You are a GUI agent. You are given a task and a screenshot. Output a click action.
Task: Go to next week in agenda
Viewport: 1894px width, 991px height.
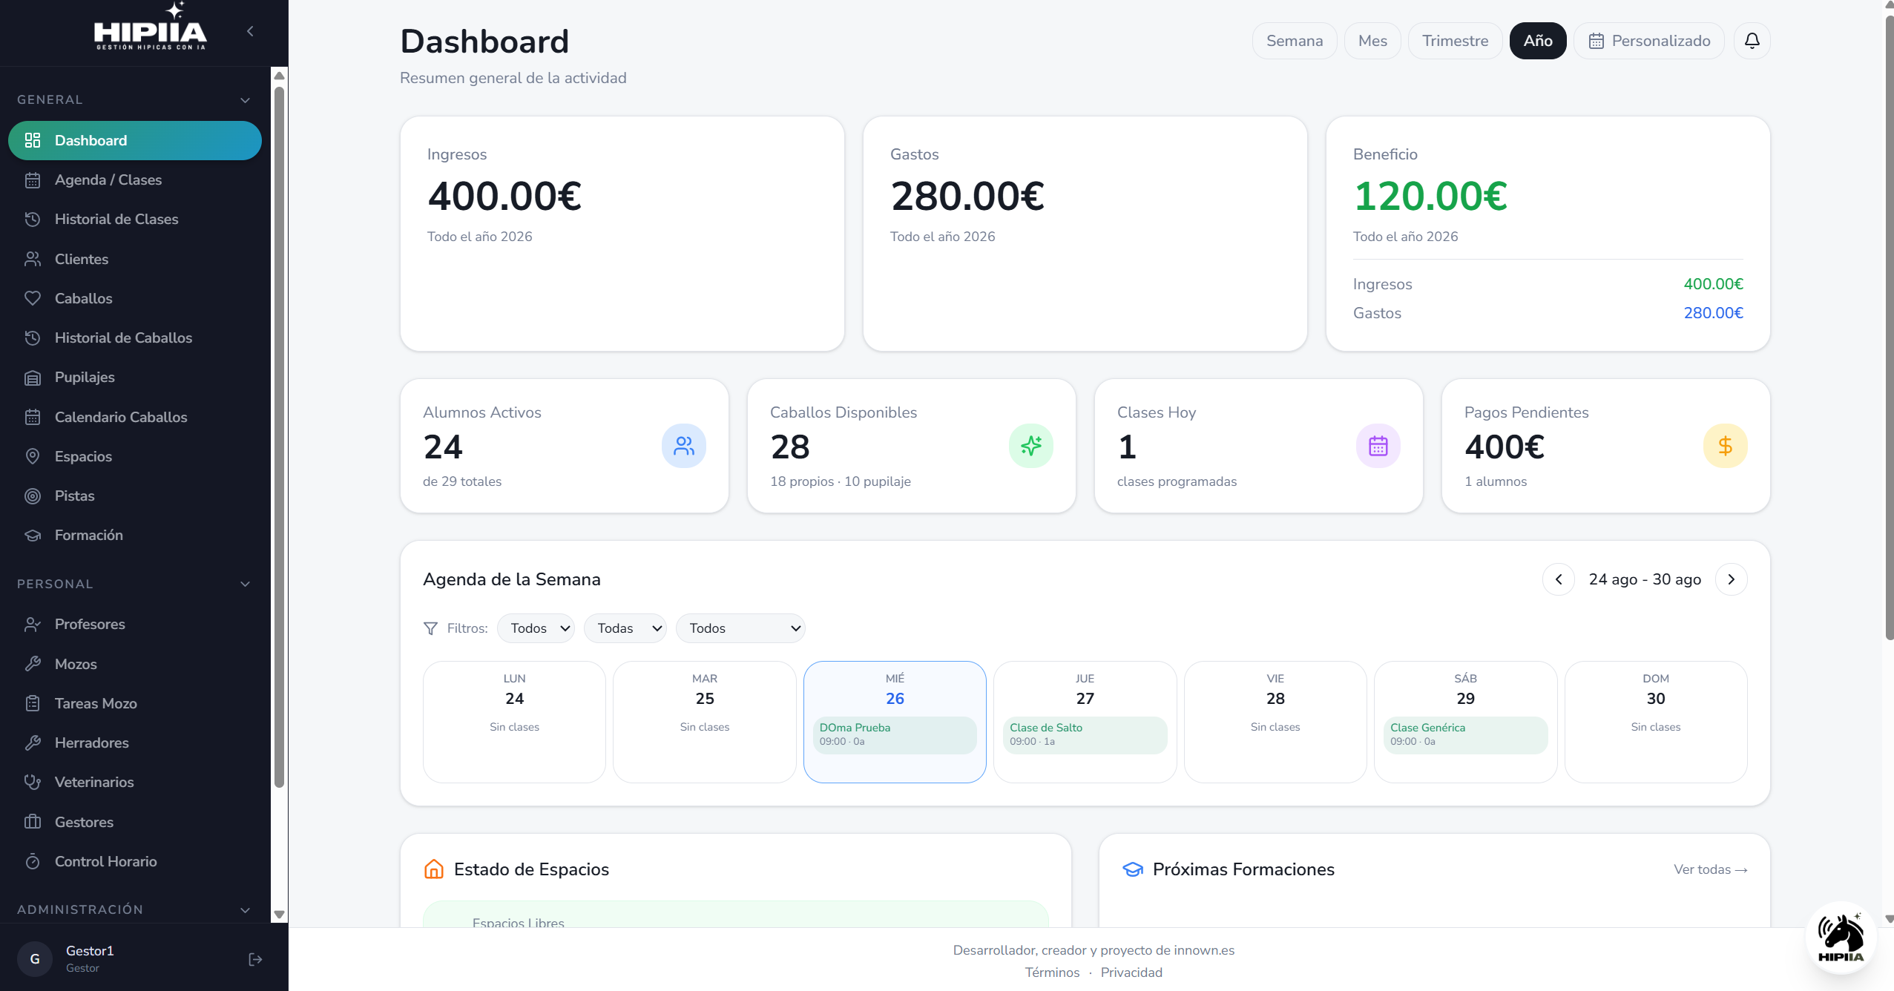(1731, 579)
